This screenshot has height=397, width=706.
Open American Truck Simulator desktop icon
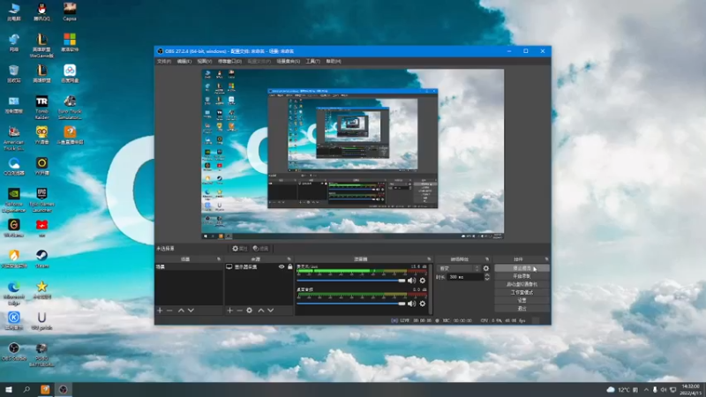pos(14,139)
